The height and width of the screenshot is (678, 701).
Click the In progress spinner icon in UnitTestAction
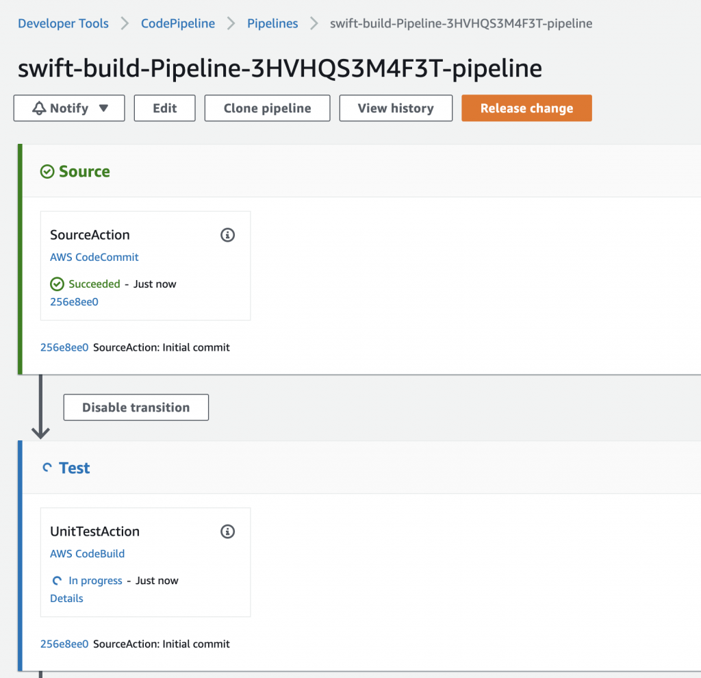pos(55,580)
